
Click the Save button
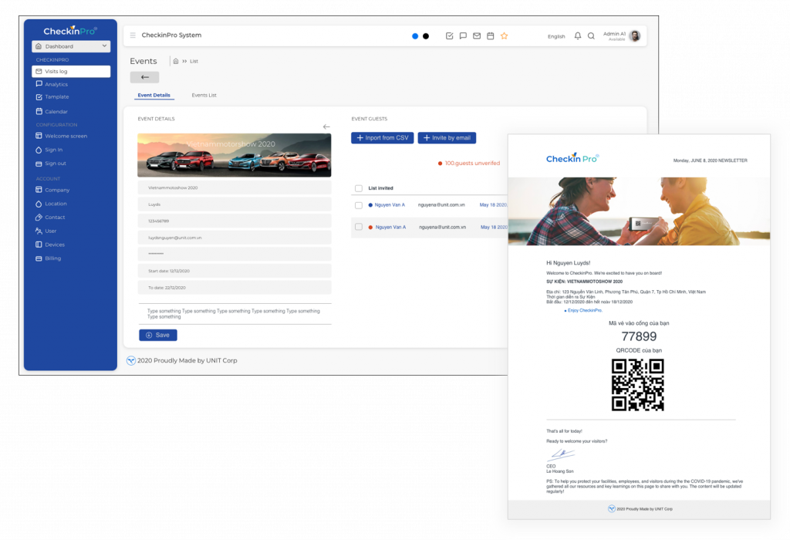pos(158,335)
